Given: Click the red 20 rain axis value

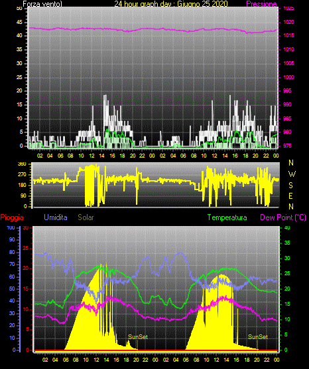Looking at the screenshot, I should click(x=26, y=269).
